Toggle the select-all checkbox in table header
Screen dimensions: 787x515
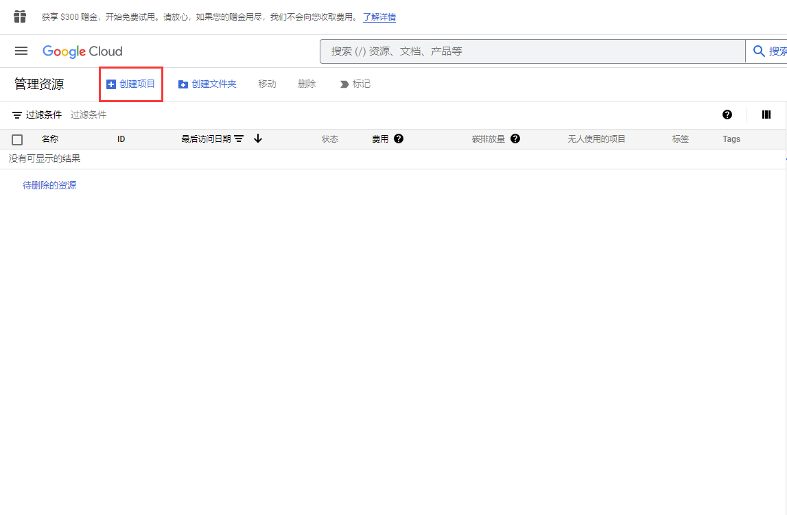point(17,139)
